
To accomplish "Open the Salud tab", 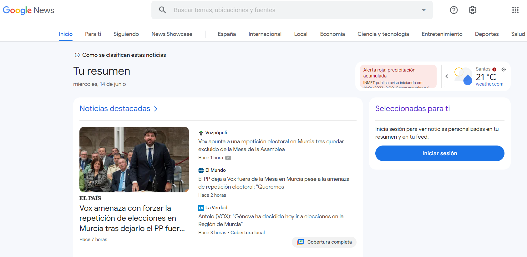I will 518,34.
